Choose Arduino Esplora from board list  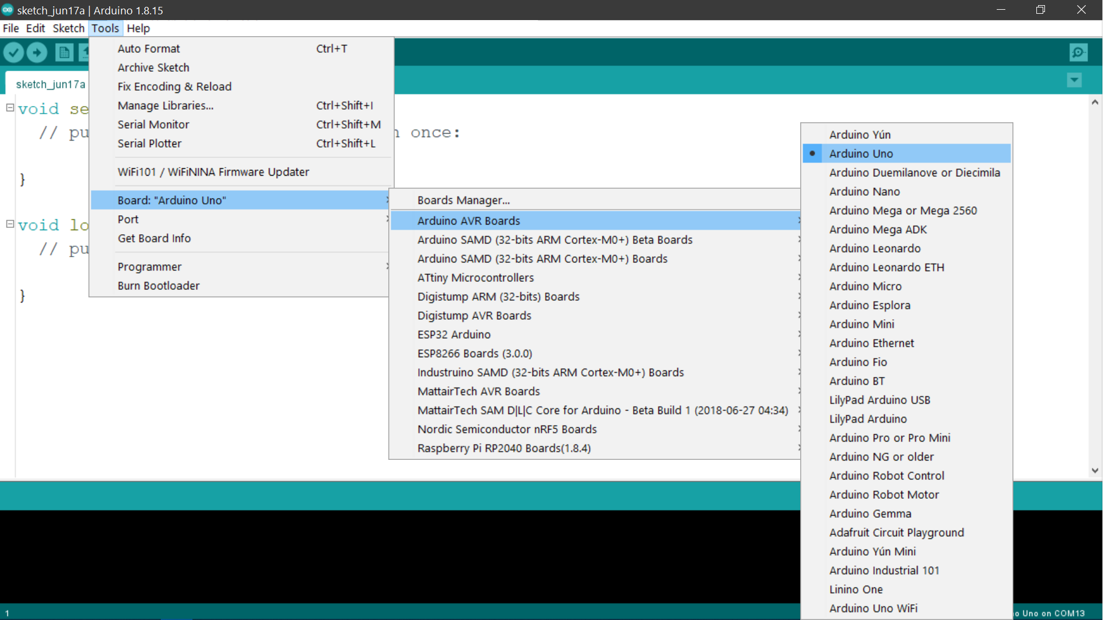pos(907,305)
